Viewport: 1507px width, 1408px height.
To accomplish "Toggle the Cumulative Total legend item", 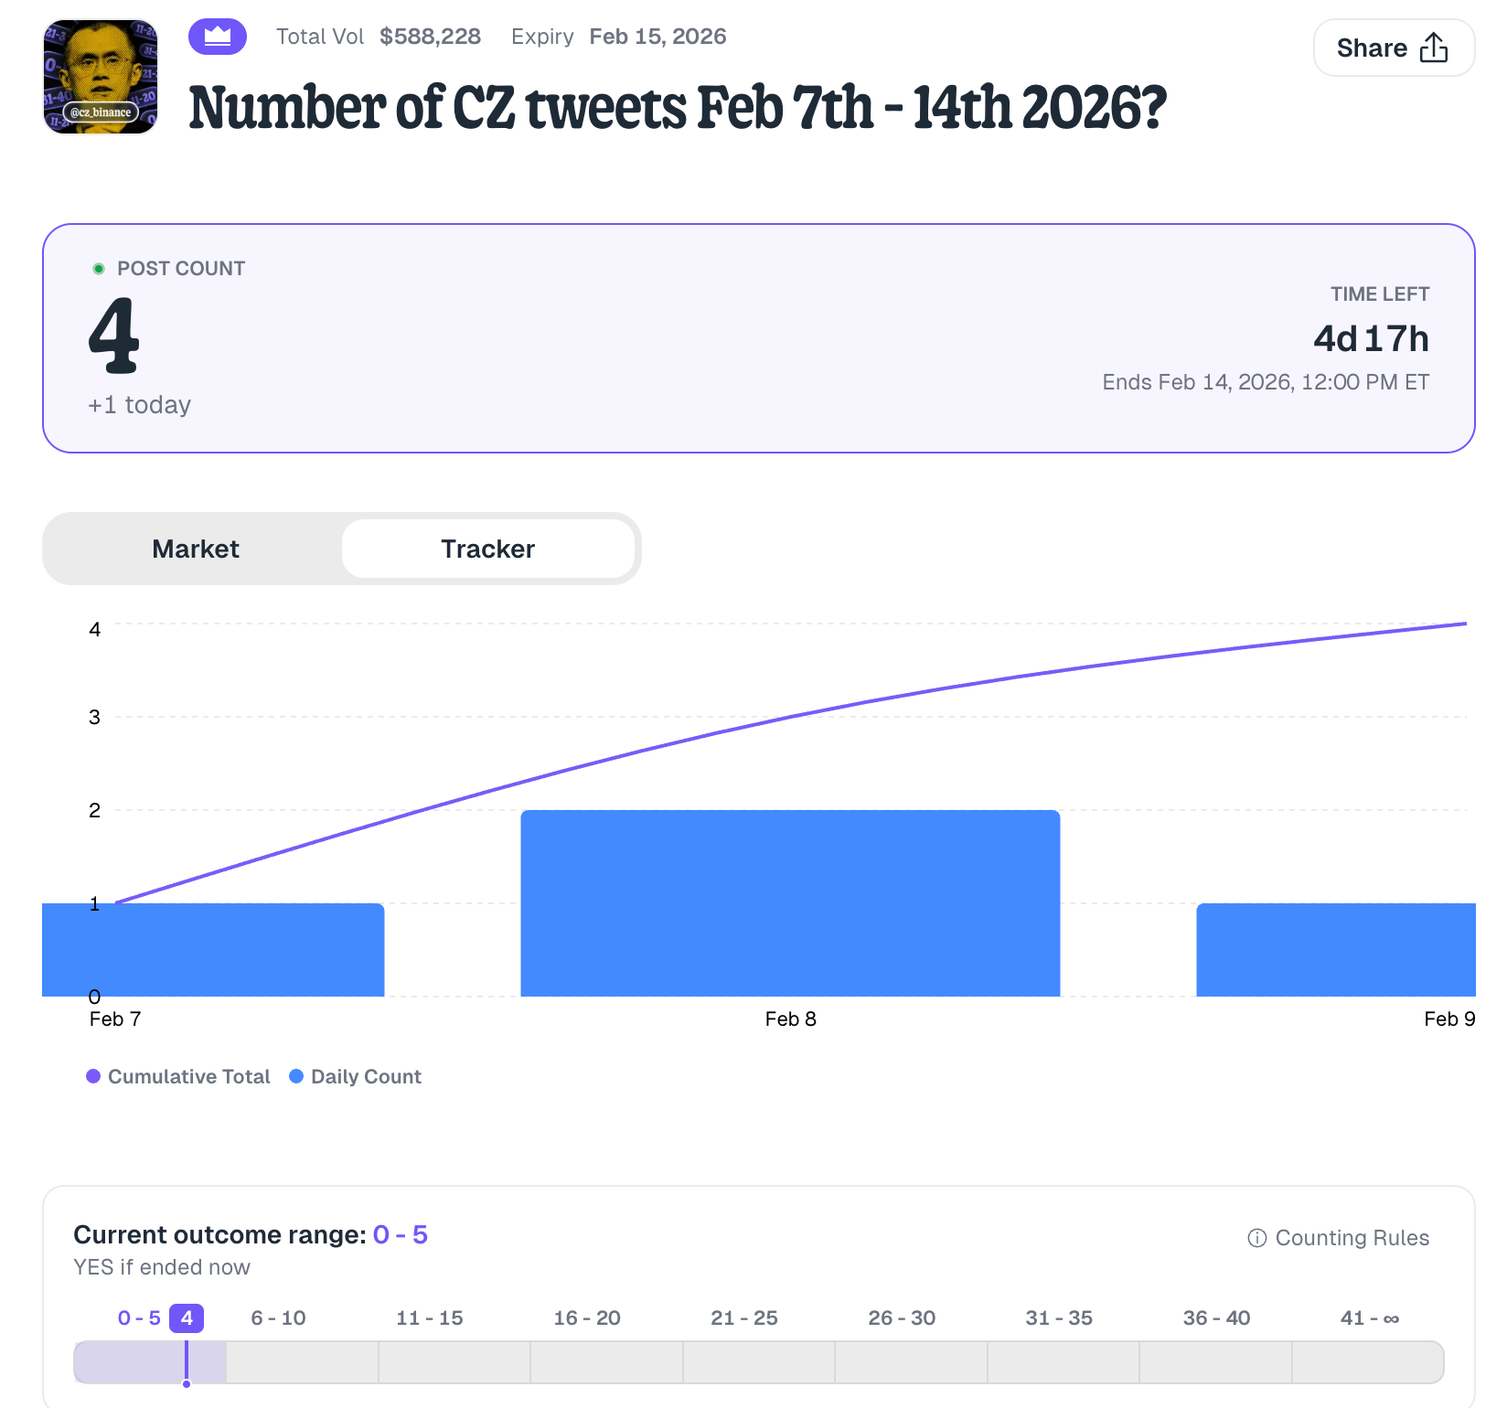I will 178,1076.
